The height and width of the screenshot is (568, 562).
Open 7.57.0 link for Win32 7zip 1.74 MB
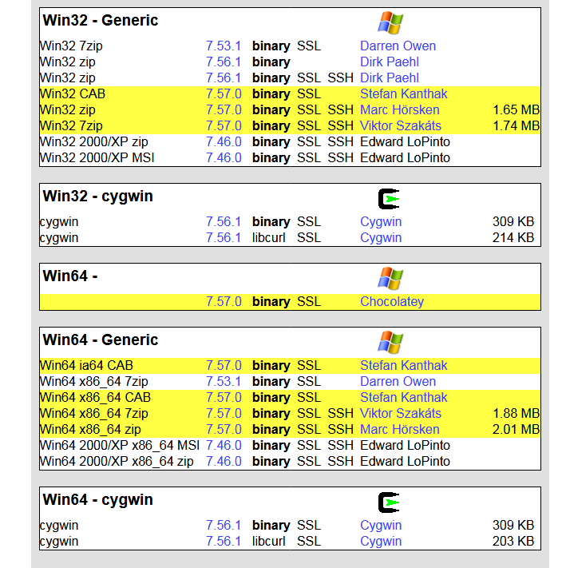tap(224, 125)
